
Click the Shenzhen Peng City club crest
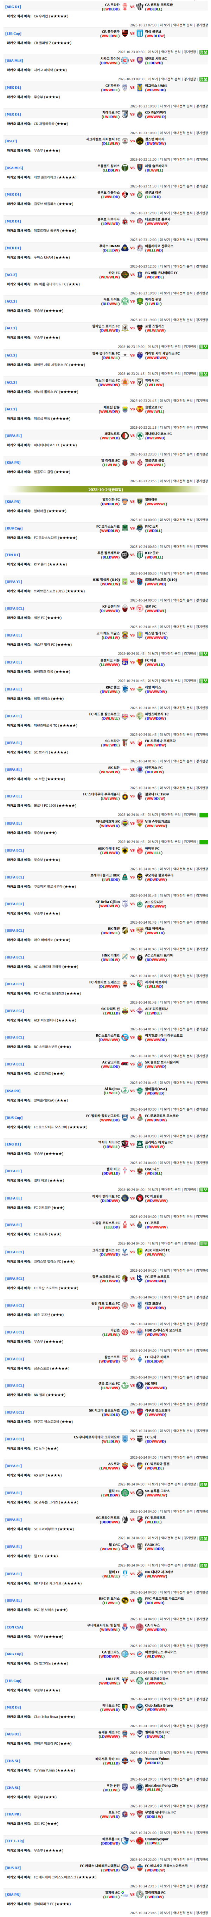click(x=140, y=1787)
